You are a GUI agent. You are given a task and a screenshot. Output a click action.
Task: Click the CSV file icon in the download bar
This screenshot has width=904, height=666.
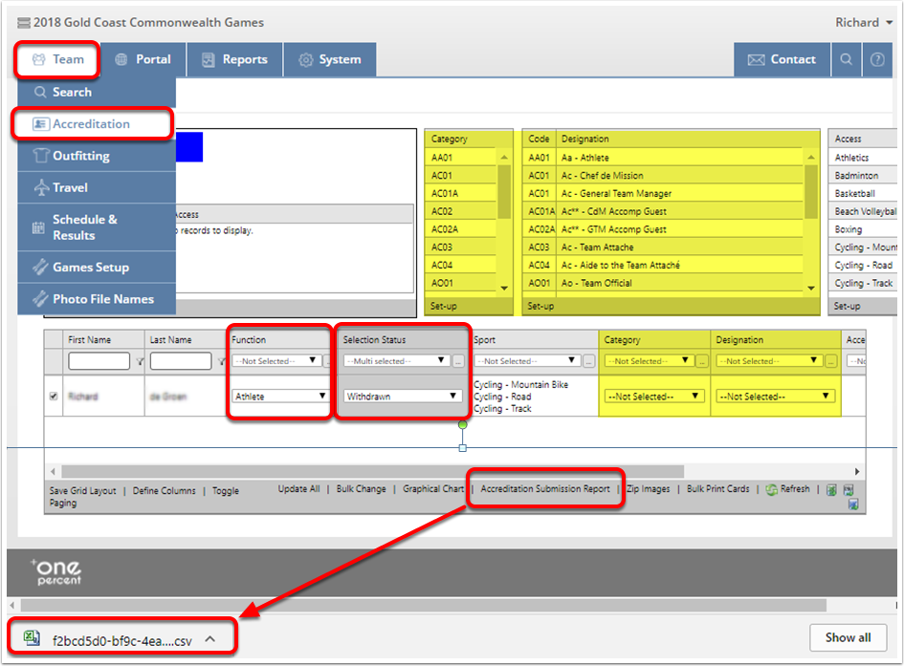(x=32, y=637)
